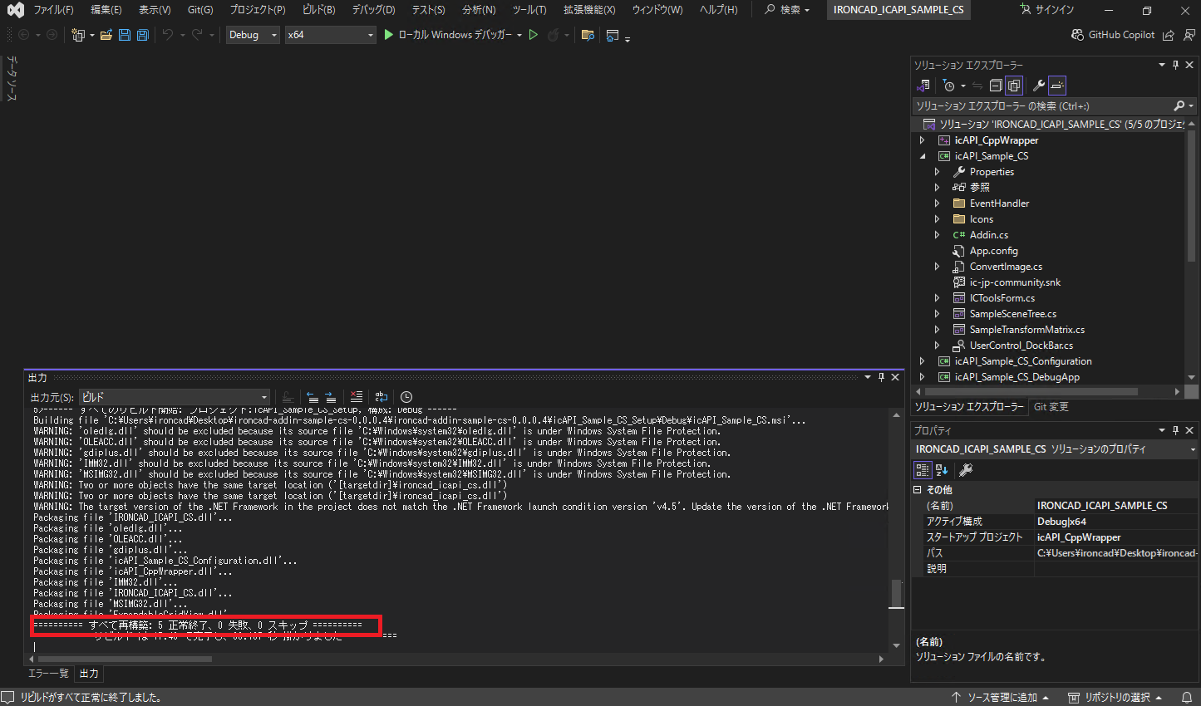Open Solution Explorer properties wrench icon

[x=1038, y=86]
